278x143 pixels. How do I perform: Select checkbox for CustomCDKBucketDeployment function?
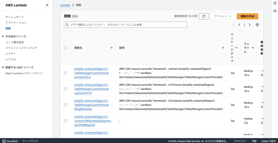[65, 121]
